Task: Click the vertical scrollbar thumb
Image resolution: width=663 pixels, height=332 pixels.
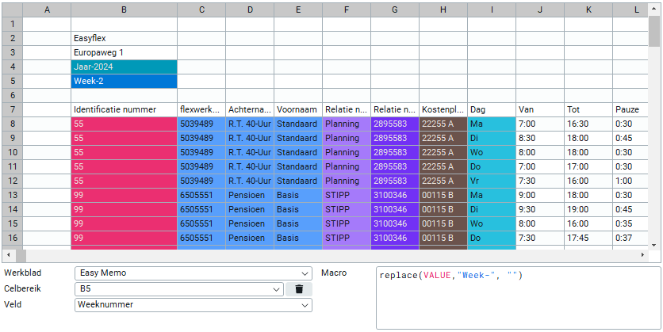Action: coord(654,32)
